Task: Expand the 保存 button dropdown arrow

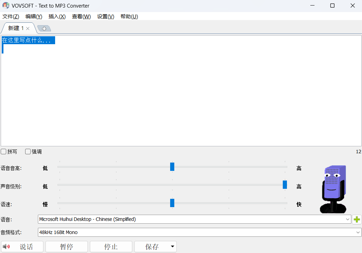Action: [173, 246]
